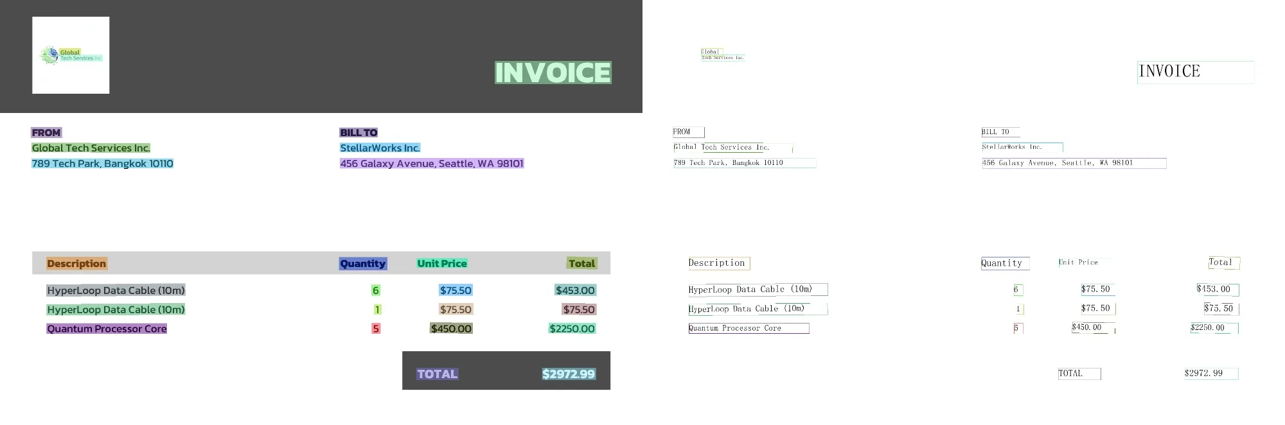This screenshot has height=425, width=1285.
Task: Click the 'Unit Price' header in OCR panel
Action: point(1084,263)
